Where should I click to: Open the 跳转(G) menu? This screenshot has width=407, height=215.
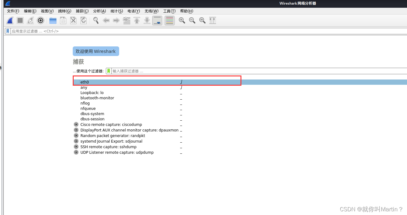tap(65, 11)
